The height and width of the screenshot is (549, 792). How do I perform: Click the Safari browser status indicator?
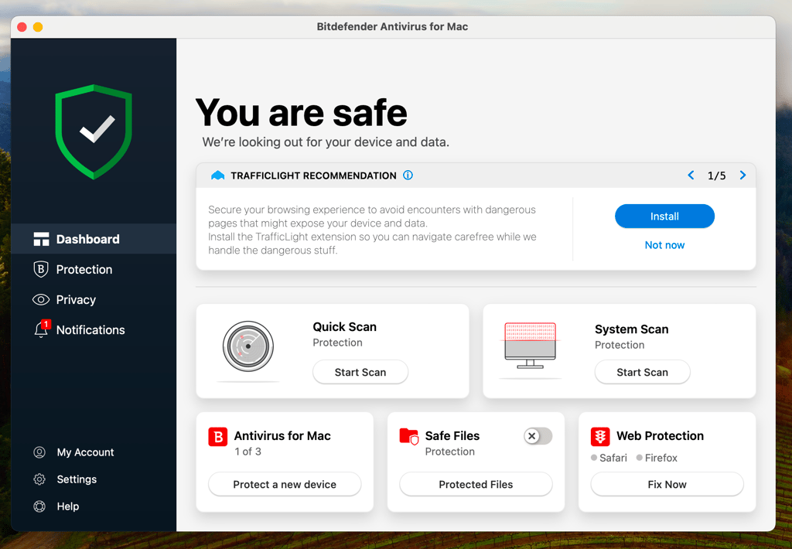click(609, 458)
